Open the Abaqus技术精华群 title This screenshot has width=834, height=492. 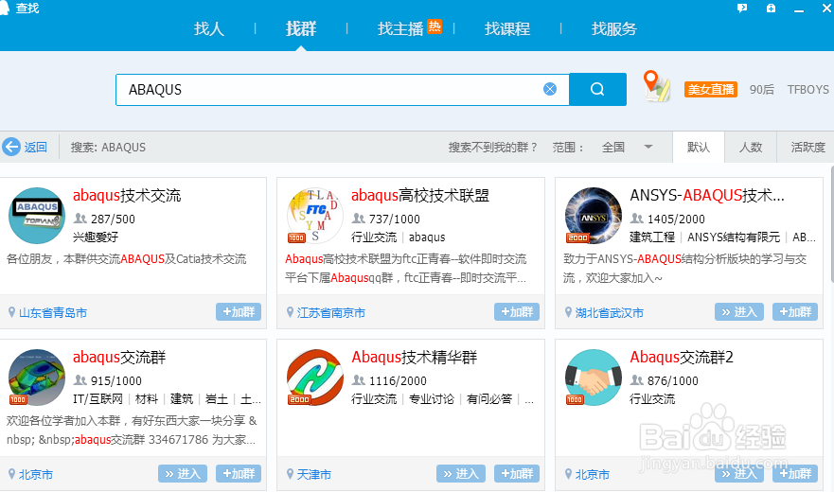point(415,357)
